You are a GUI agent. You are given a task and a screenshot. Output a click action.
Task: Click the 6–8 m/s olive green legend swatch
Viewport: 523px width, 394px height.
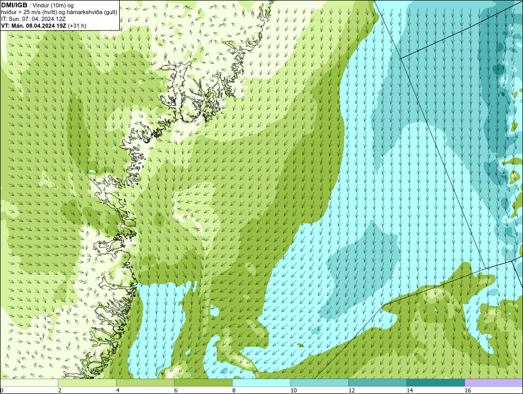203,382
